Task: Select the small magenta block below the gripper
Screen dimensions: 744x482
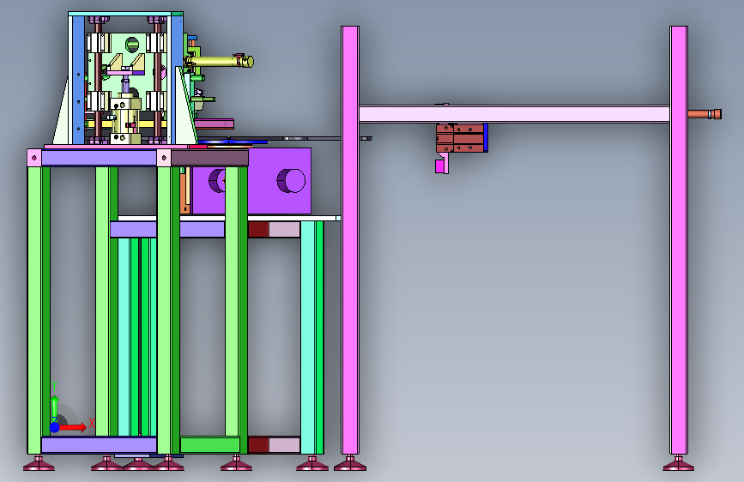Action: [440, 166]
